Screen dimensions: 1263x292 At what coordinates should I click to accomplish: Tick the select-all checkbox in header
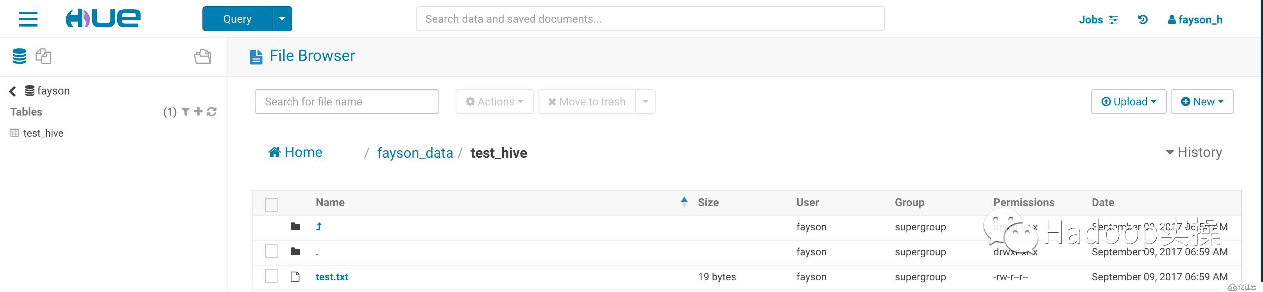[271, 204]
